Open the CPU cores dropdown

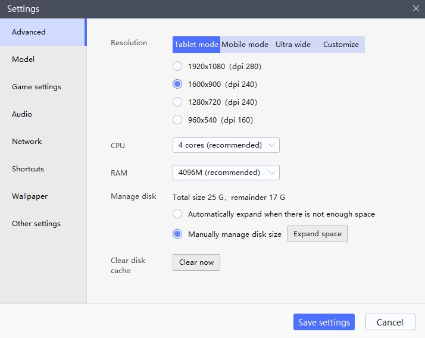click(226, 145)
